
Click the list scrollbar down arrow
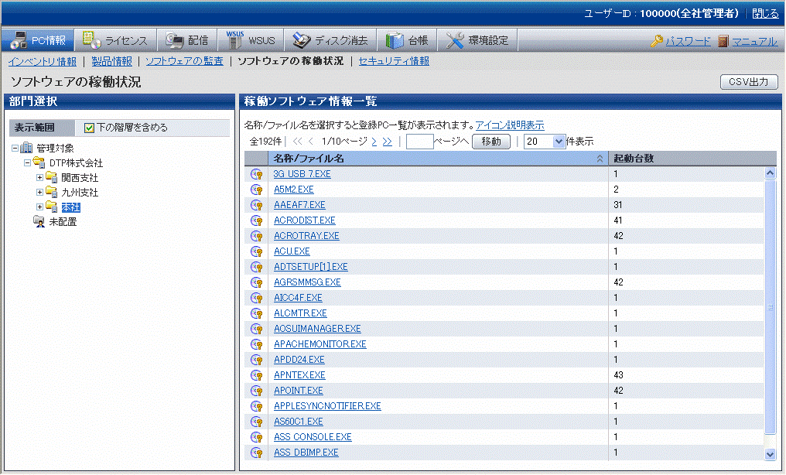(x=770, y=454)
